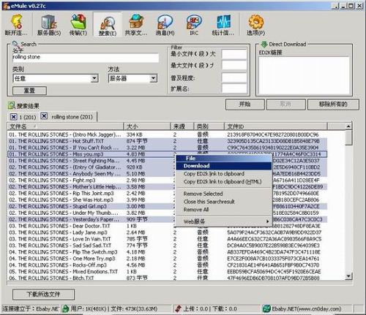Click the availability (普及程度) filter field

pos(234,78)
